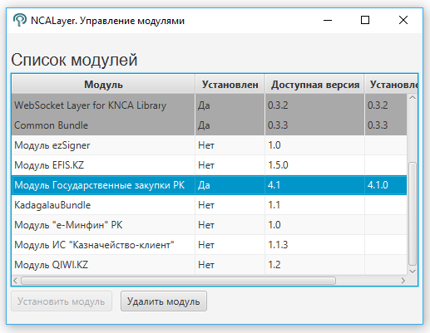Click 'Да' in Common Bundle row

204,125
